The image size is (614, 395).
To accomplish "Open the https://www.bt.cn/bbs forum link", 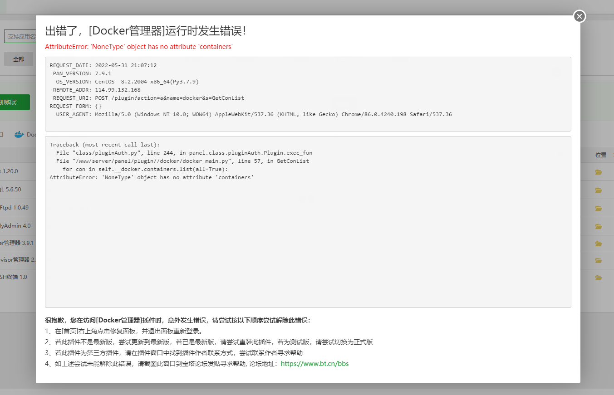I will 315,364.
